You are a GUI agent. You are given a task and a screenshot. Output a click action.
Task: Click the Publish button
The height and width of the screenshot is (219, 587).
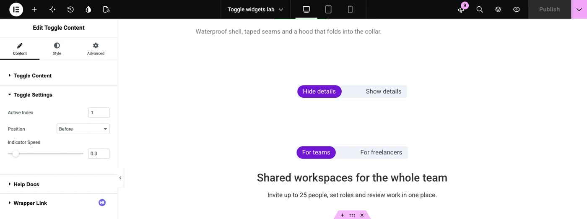[x=549, y=9]
